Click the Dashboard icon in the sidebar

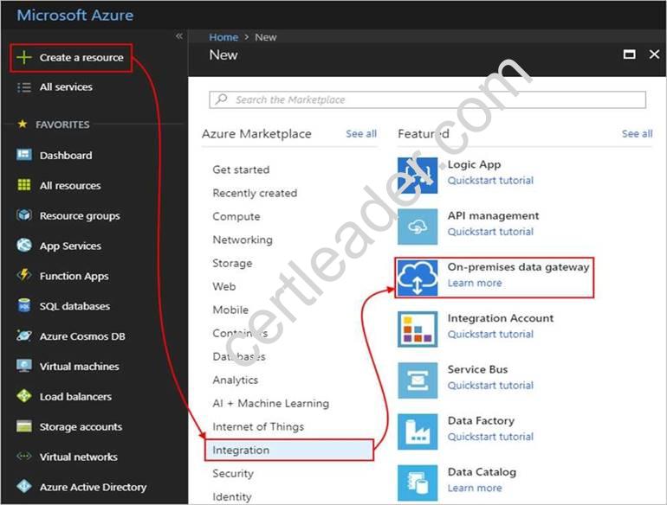click(x=24, y=155)
